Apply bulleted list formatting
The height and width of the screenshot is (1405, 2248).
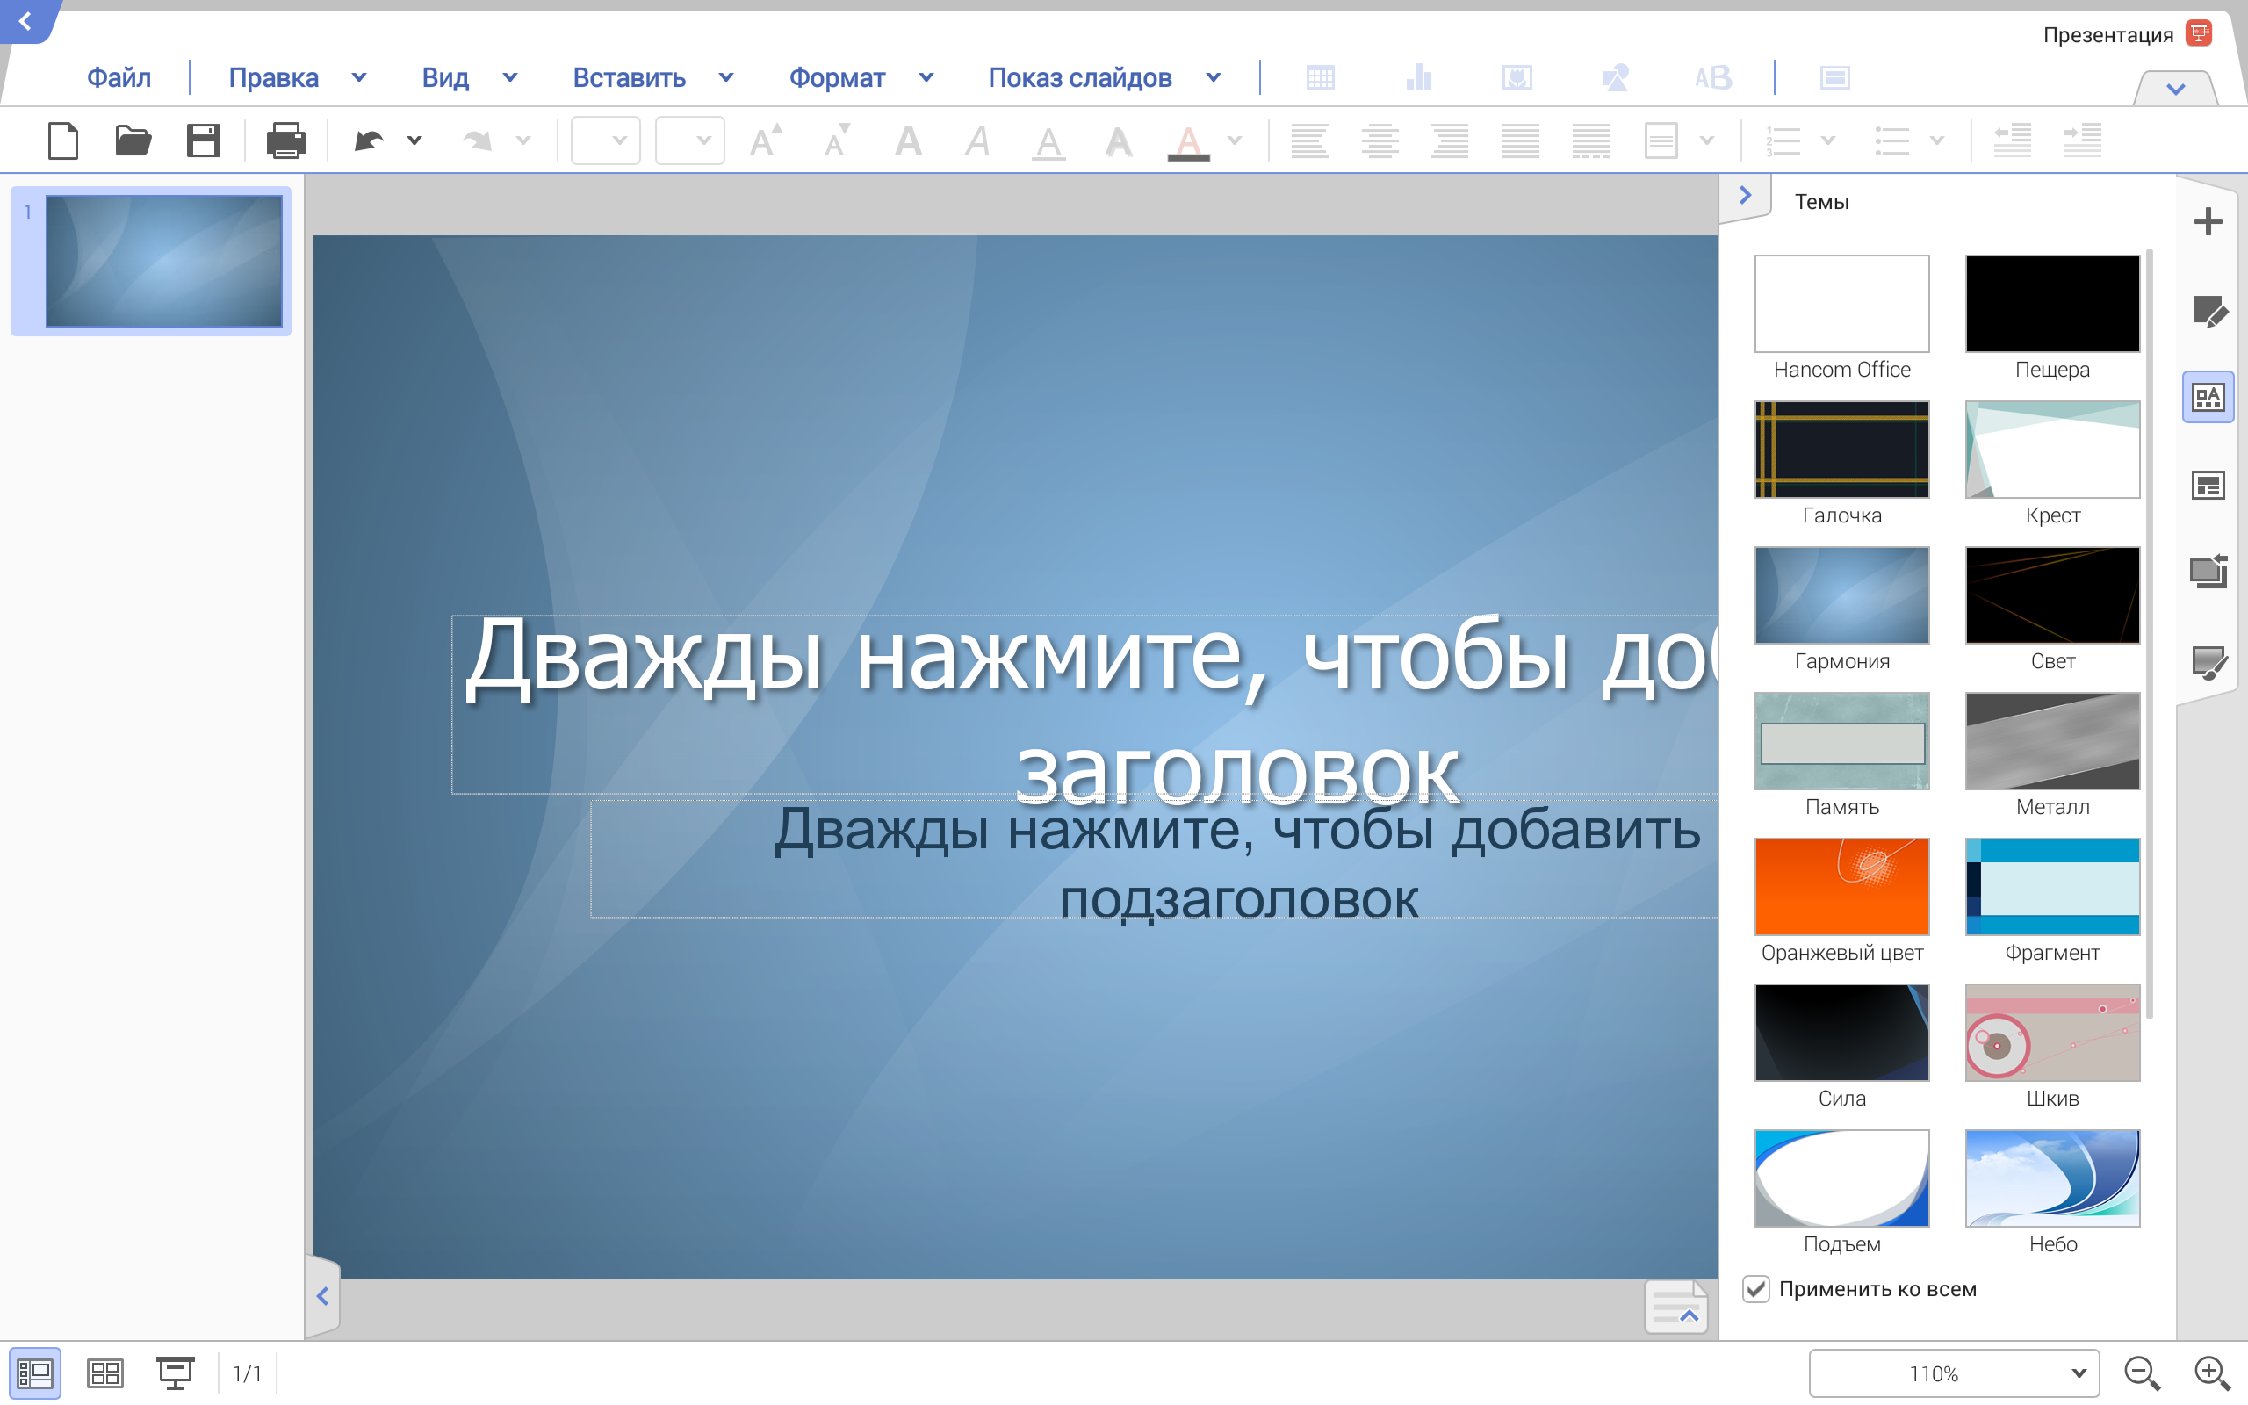1892,141
